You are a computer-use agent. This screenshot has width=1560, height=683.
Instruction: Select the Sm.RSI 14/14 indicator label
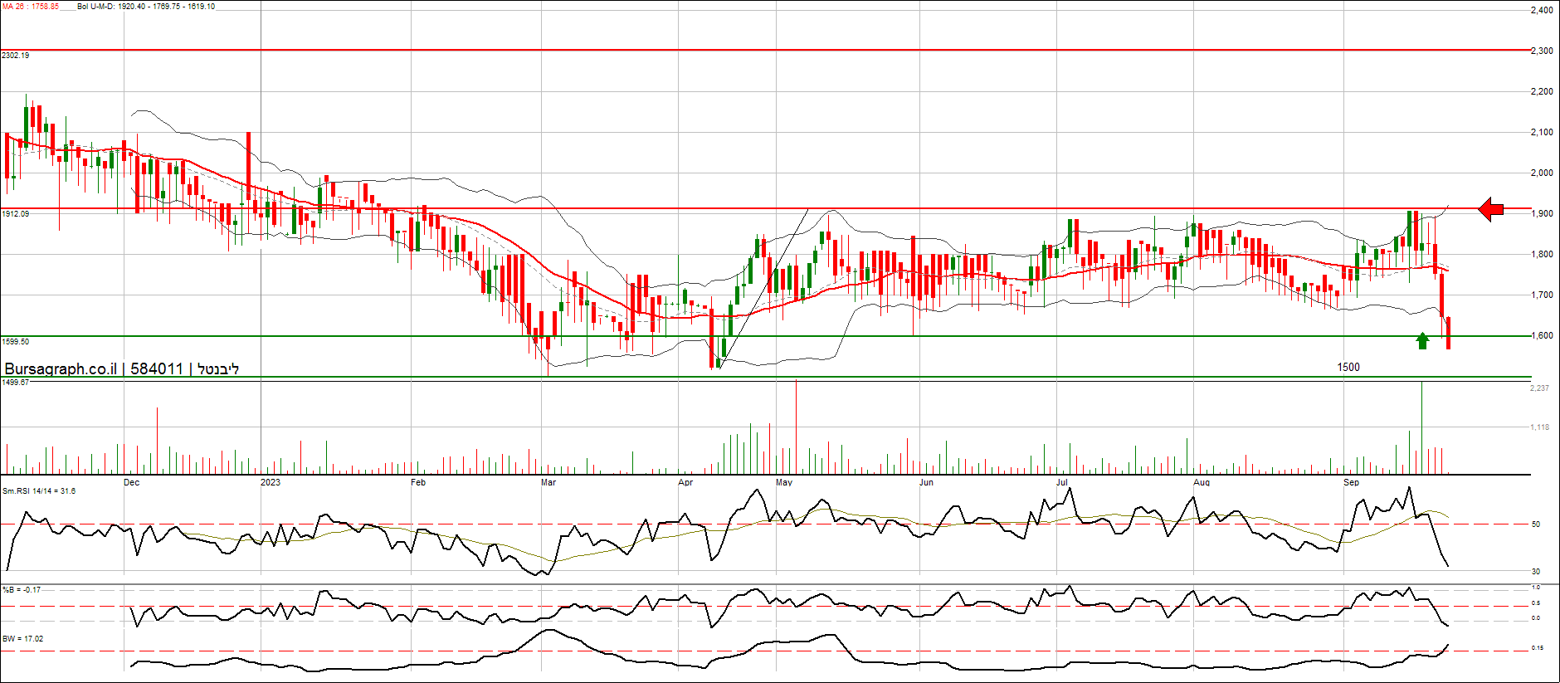(39, 491)
